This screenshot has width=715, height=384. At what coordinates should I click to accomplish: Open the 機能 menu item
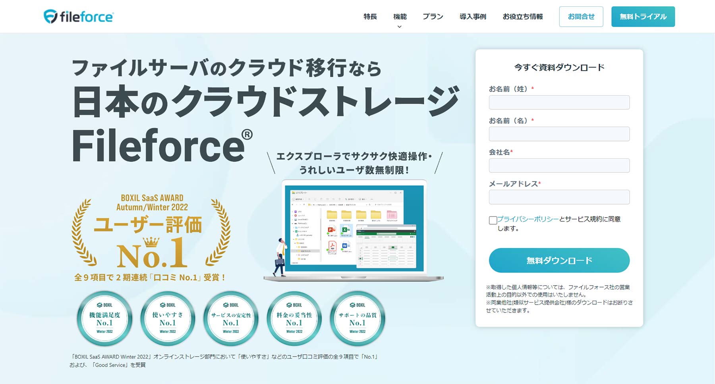click(x=400, y=17)
